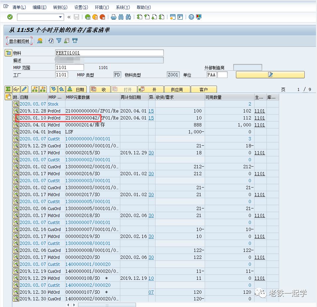Click 1101 link in 0000002014/库存 row
The image size is (317, 307).
coord(260,125)
